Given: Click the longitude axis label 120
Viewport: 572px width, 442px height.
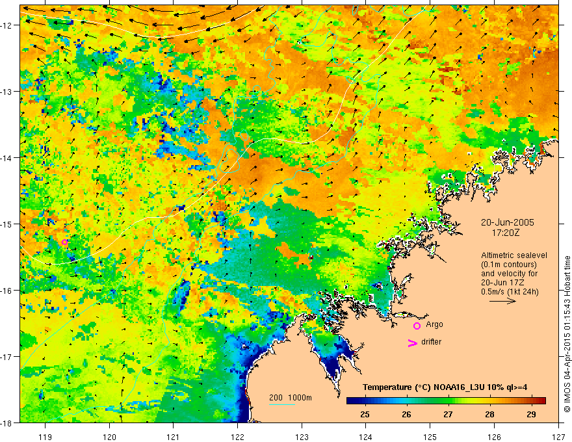Looking at the screenshot, I should pyautogui.click(x=109, y=437).
